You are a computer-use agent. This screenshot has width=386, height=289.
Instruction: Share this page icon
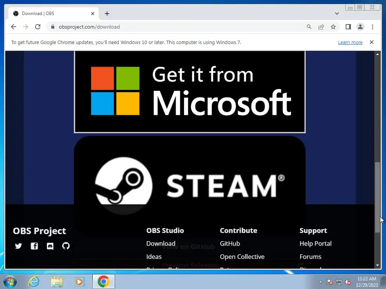(x=321, y=27)
